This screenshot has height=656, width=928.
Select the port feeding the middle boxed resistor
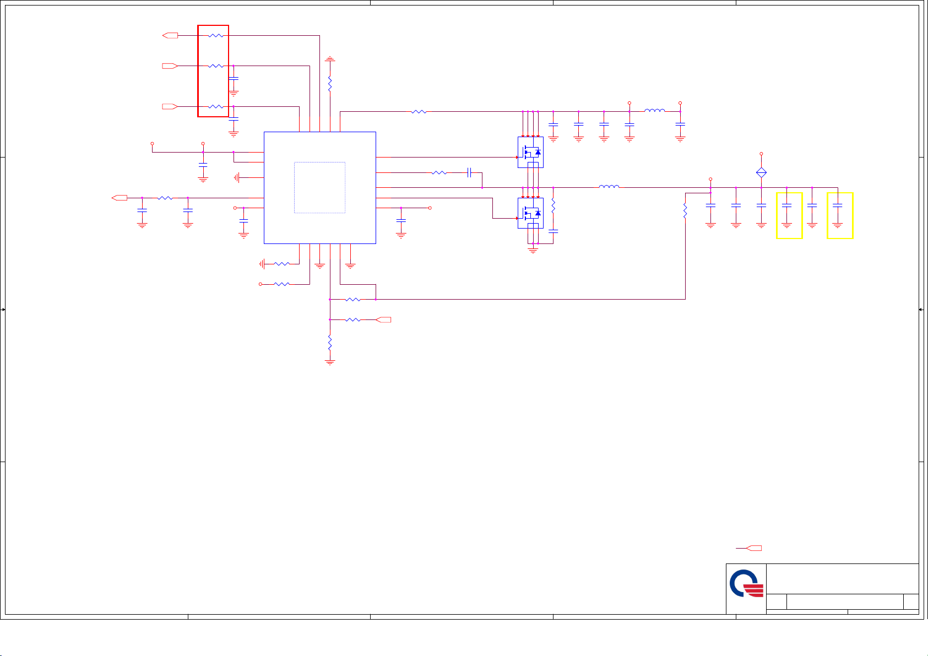[x=170, y=66]
